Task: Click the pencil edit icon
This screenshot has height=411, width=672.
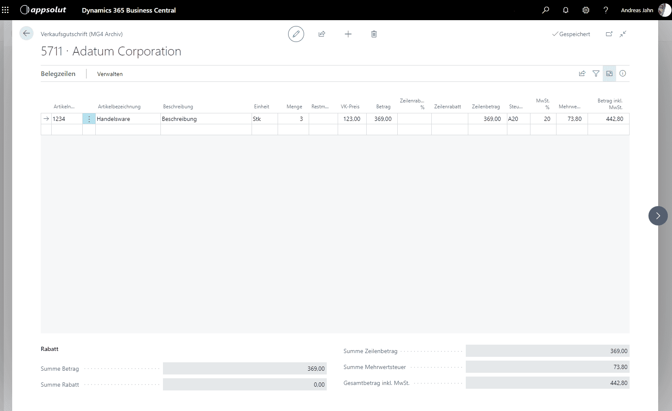Action: click(x=296, y=34)
